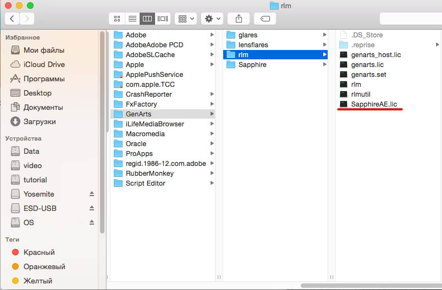Select the ApplePushService folder
Viewport: 442px width, 290px height.
coord(163,74)
